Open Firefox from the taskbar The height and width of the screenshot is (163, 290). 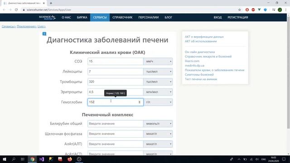pyautogui.click(x=70, y=159)
